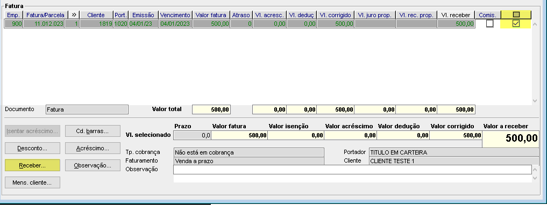Viewport: 547px width, 205px height.
Task: Toggle the select-all checkbox in header
Action: [516, 15]
